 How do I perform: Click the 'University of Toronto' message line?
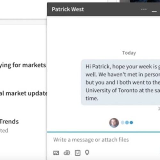123,90
